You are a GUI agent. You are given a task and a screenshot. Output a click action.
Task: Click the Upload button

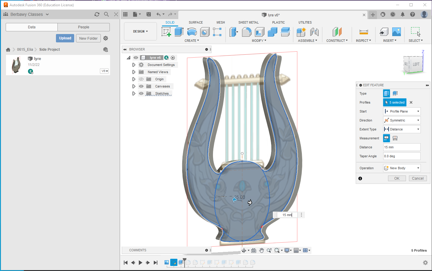[65, 38]
